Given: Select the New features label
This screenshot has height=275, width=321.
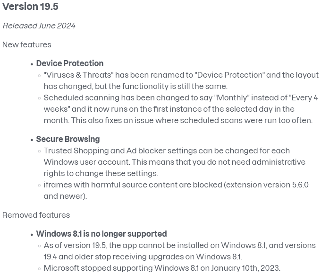Looking at the screenshot, I should pyautogui.click(x=27, y=45).
